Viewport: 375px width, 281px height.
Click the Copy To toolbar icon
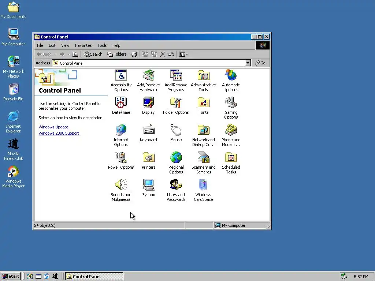153,54
